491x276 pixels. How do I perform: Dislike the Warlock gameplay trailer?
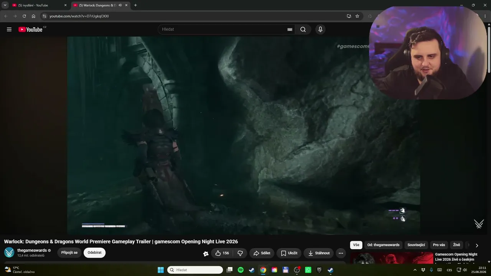(240, 253)
